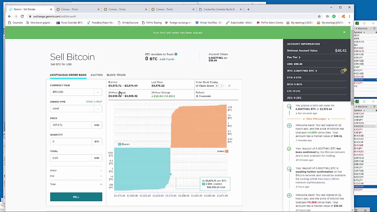Screen dimensions: 377x212
Task: Click the Price input field
Action: click(x=71, y=125)
